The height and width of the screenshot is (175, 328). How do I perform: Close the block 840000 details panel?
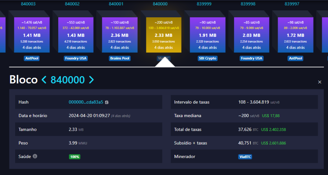tap(320, 82)
